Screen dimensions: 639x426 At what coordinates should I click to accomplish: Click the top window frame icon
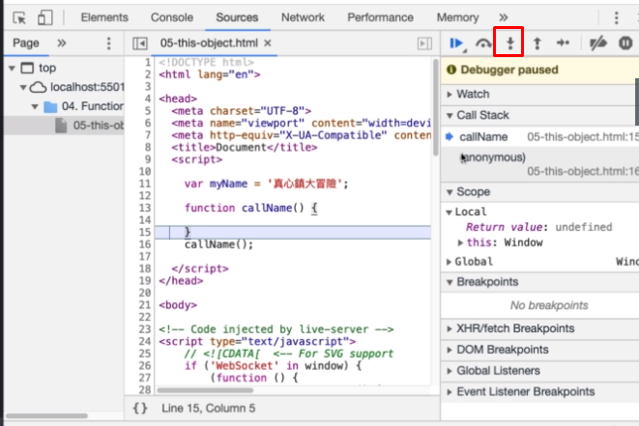pos(27,68)
